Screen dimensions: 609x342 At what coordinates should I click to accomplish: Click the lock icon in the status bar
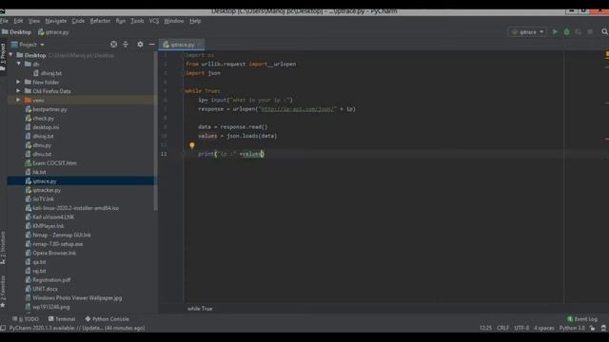[x=592, y=328]
